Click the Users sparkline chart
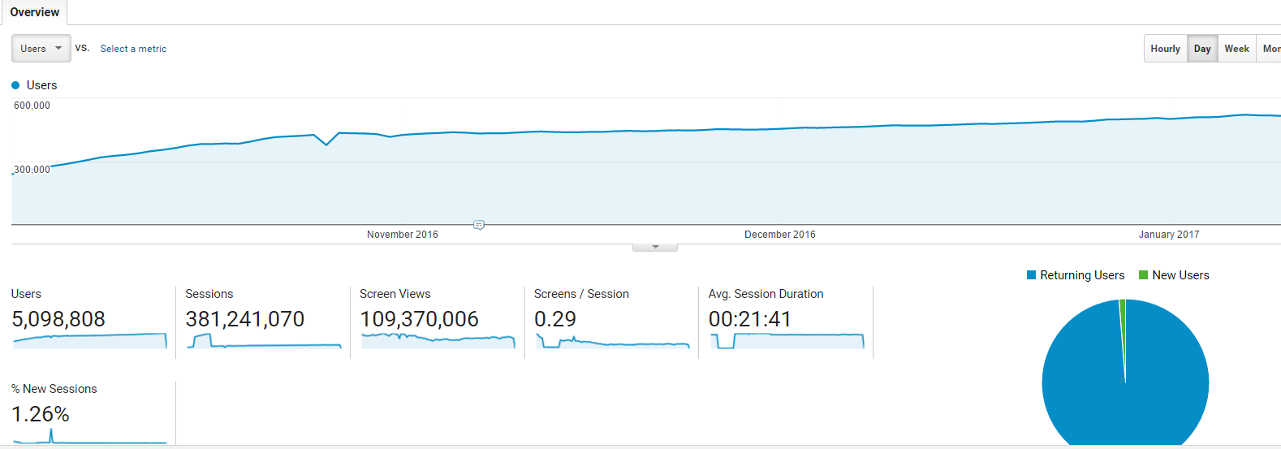The width and height of the screenshot is (1281, 449). pos(90,341)
